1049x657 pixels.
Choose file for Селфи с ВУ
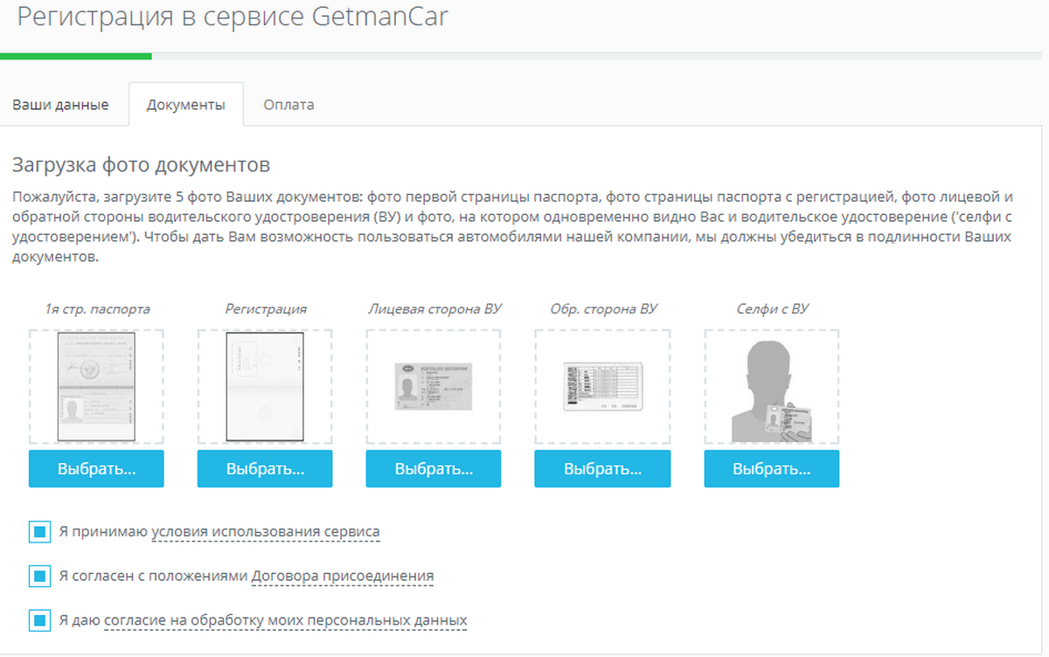tap(771, 468)
